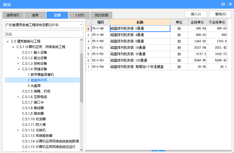
Task: Select C.5.1.8 集线器 tree item
Action: tap(33, 108)
